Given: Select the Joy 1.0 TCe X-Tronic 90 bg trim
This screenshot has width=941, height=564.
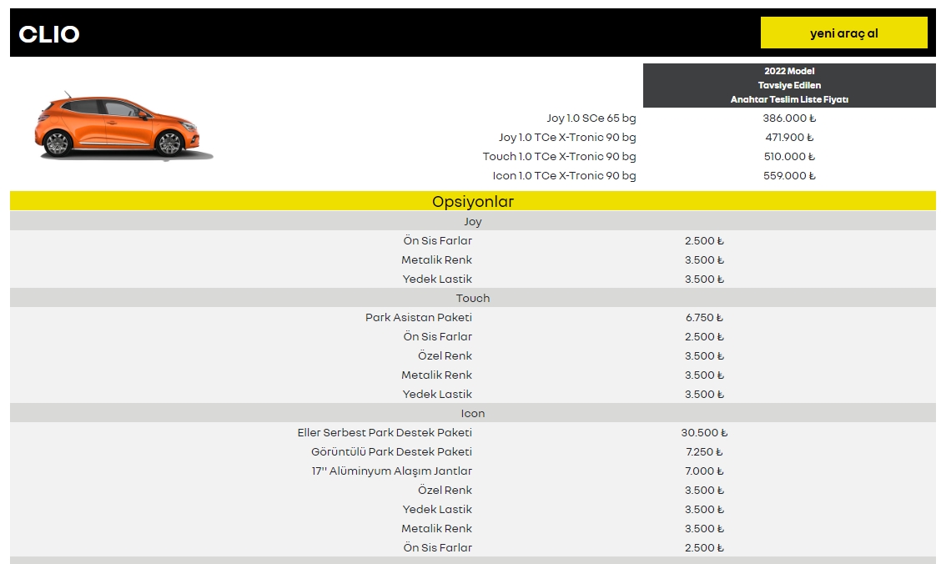Looking at the screenshot, I should (567, 138).
